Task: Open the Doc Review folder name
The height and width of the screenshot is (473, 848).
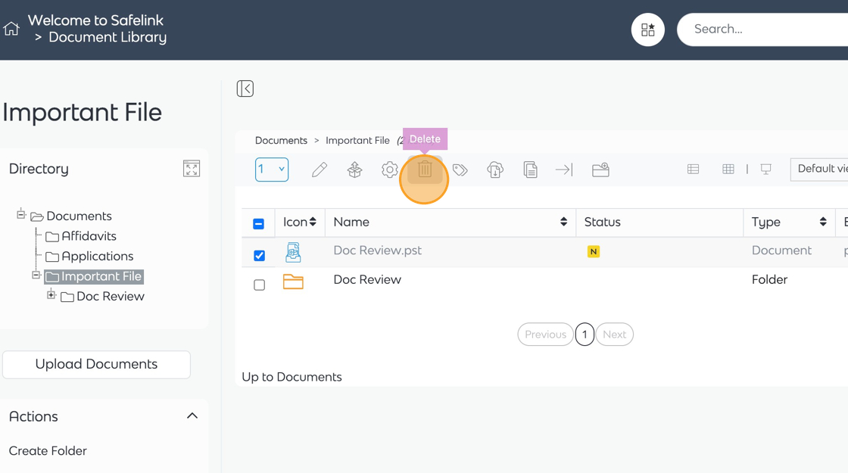Action: point(367,279)
